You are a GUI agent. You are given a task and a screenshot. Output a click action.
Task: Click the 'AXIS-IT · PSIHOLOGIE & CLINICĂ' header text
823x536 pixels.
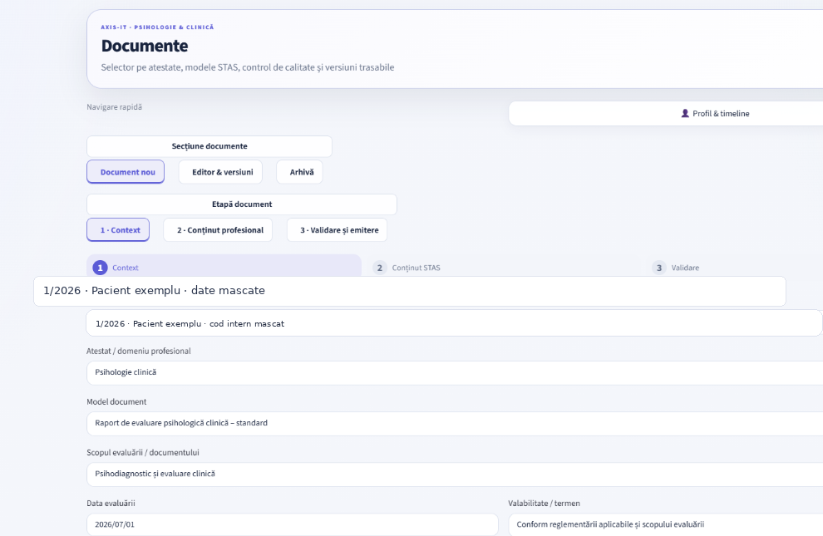157,27
